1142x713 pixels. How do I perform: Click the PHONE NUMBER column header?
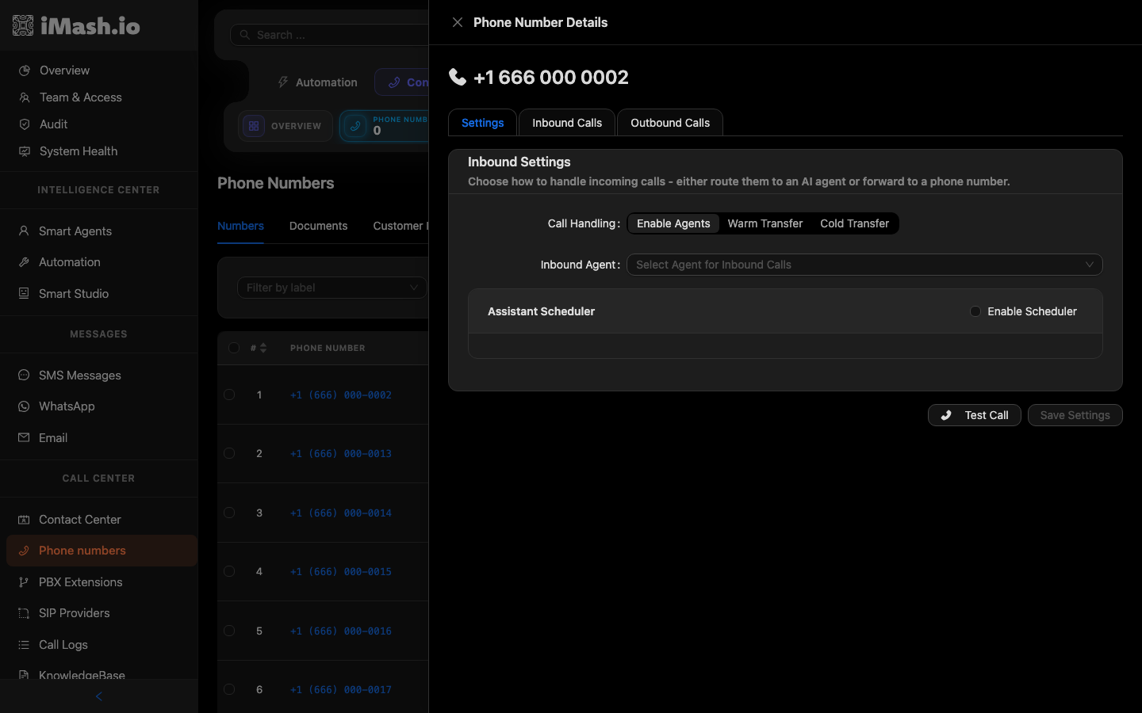coord(328,348)
